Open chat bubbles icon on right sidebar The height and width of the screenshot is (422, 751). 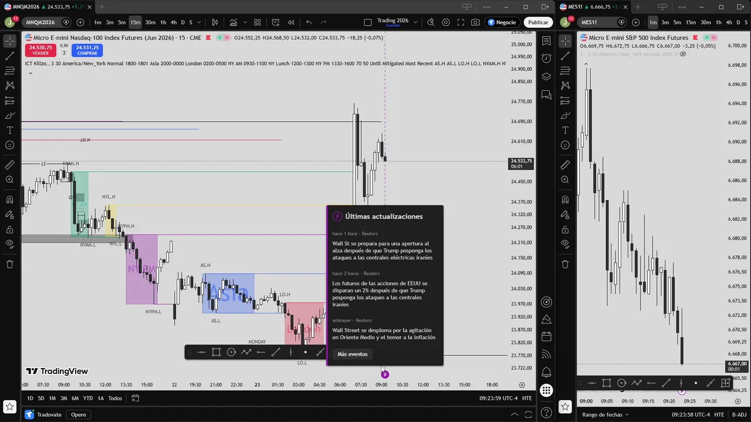tap(546, 94)
